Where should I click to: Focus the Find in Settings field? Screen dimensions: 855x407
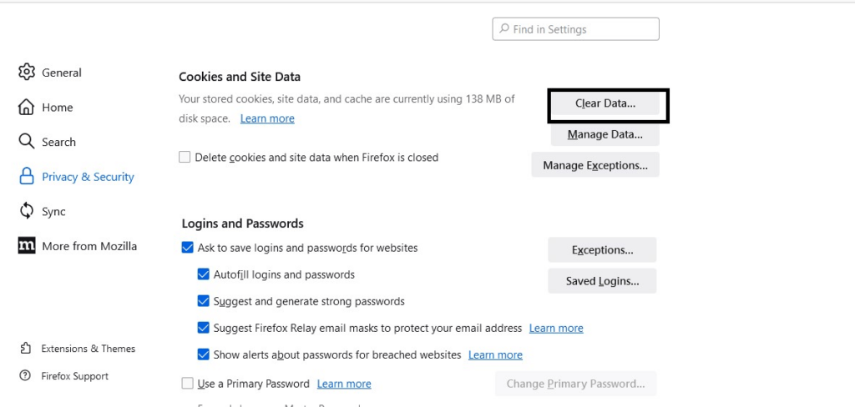click(576, 29)
